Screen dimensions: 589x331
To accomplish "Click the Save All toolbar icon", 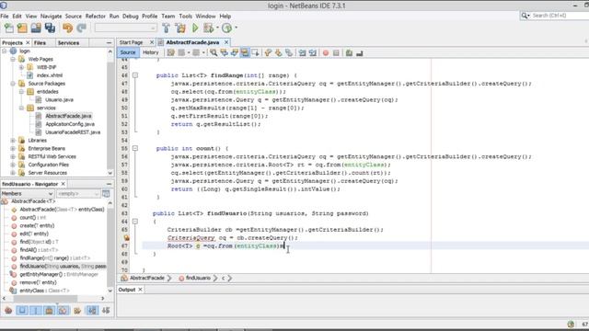I will pyautogui.click(x=50, y=28).
